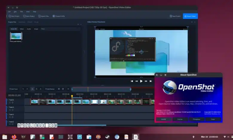Select the Show All file filter
This screenshot has width=233, height=140.
pos(14,29)
